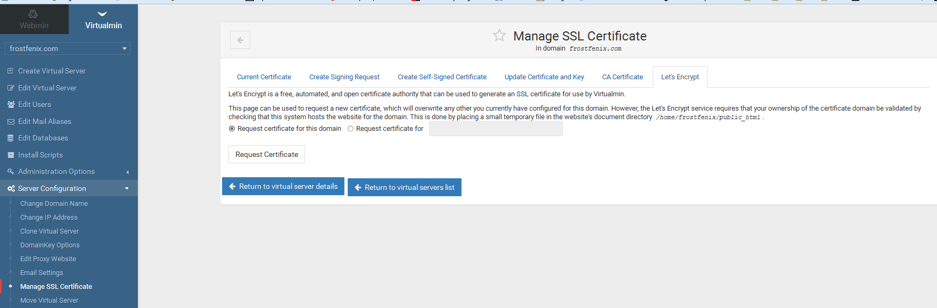Viewport: 937px width, 308px height.
Task: Open Manage SSL Certificate submenu item
Action: point(56,287)
